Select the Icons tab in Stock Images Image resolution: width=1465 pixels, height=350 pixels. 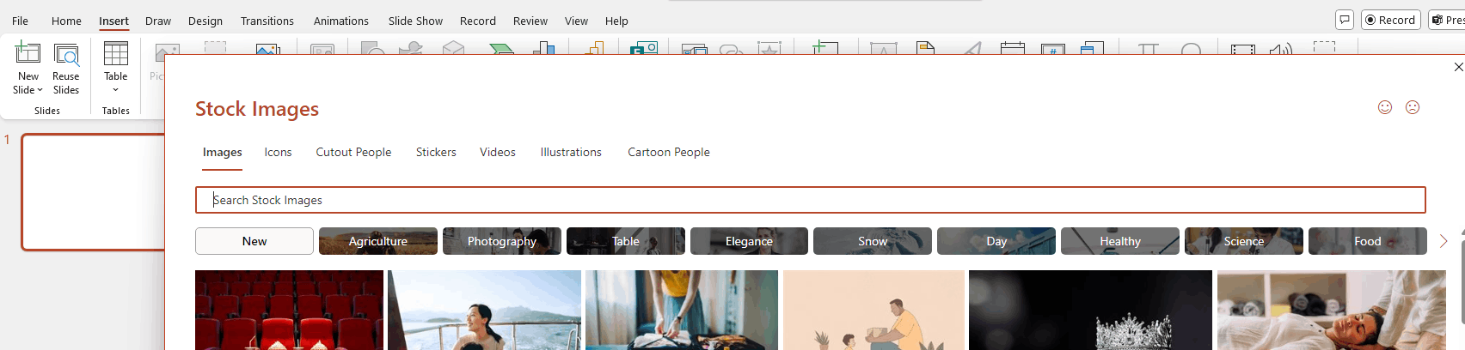(278, 152)
